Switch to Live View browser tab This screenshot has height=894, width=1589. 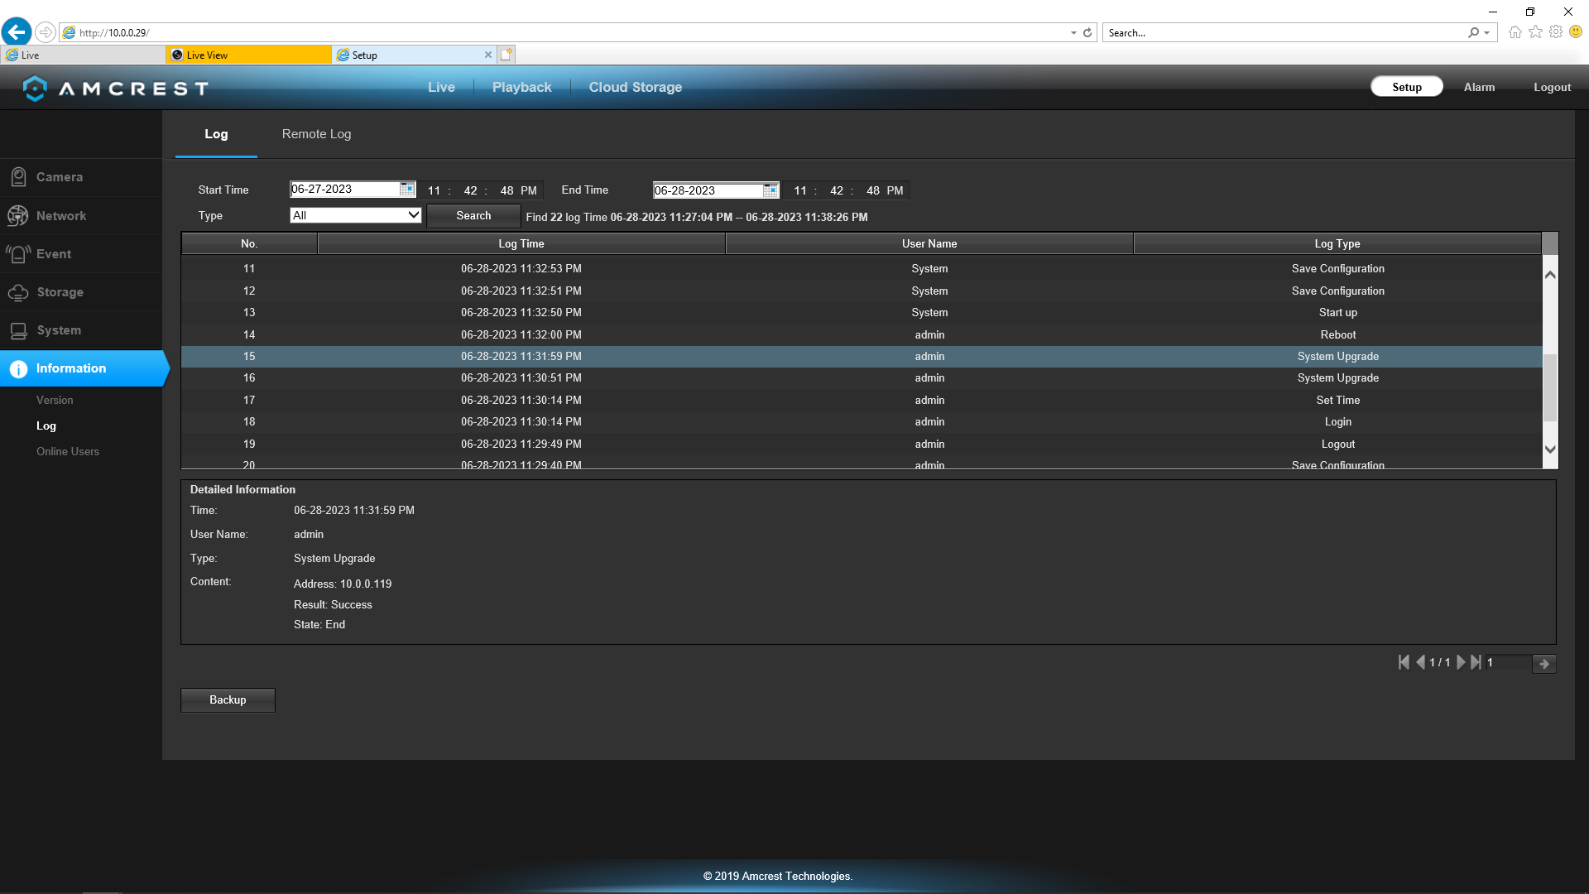(248, 55)
